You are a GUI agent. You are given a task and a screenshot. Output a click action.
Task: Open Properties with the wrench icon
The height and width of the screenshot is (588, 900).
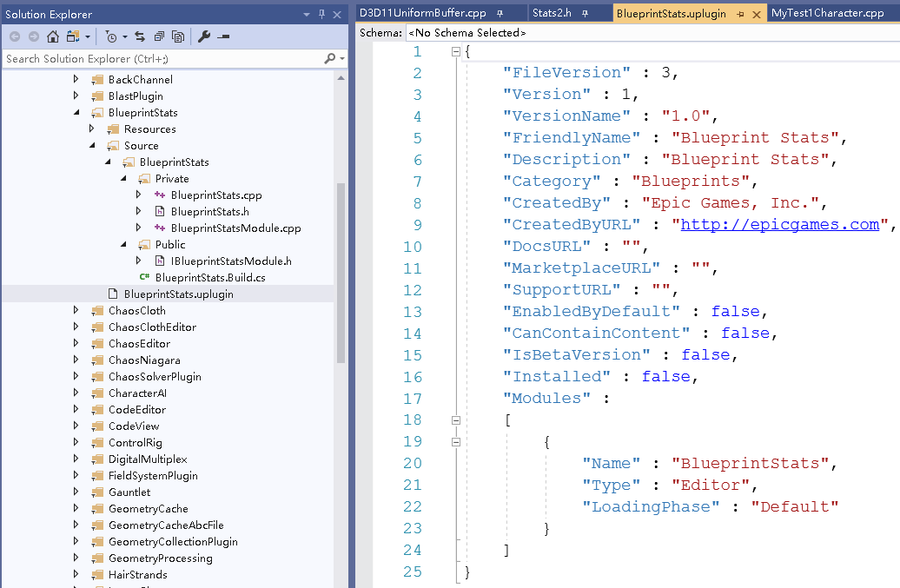[204, 36]
